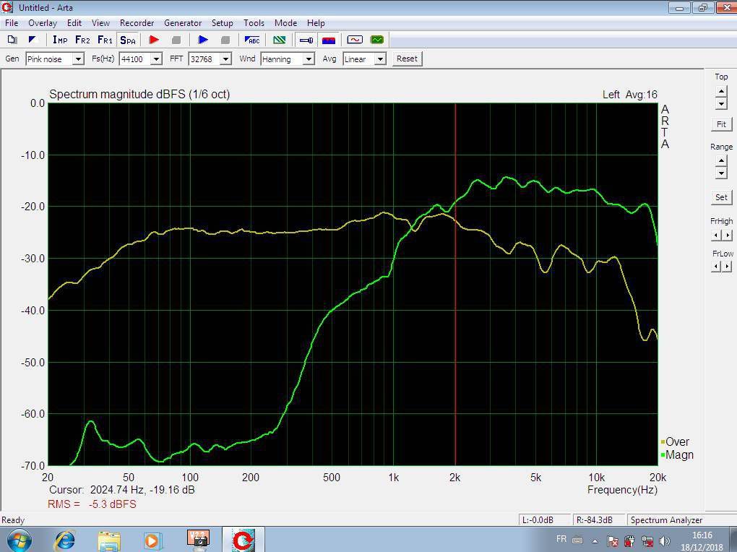Start recording with the red play button
This screenshot has height=552, width=737.
[154, 40]
